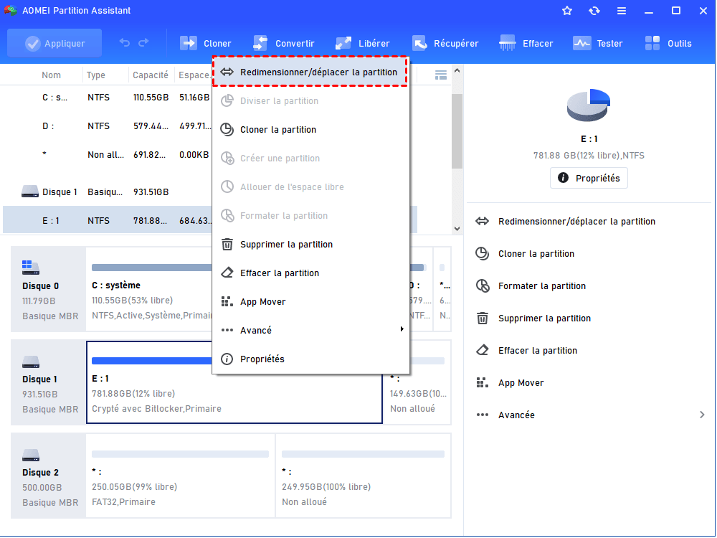Sort by the Nom column header
This screenshot has width=717, height=538.
pos(51,75)
